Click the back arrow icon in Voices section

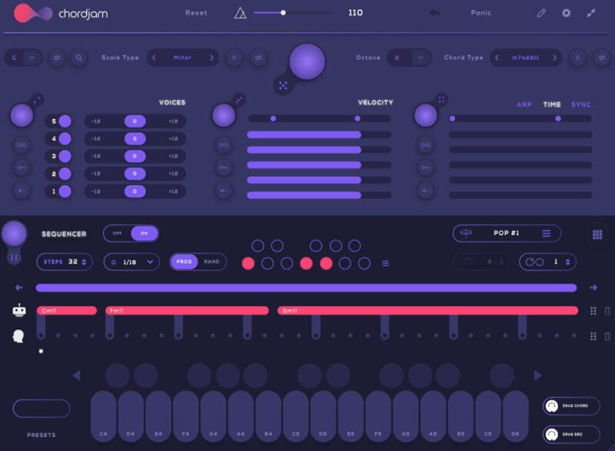click(22, 191)
